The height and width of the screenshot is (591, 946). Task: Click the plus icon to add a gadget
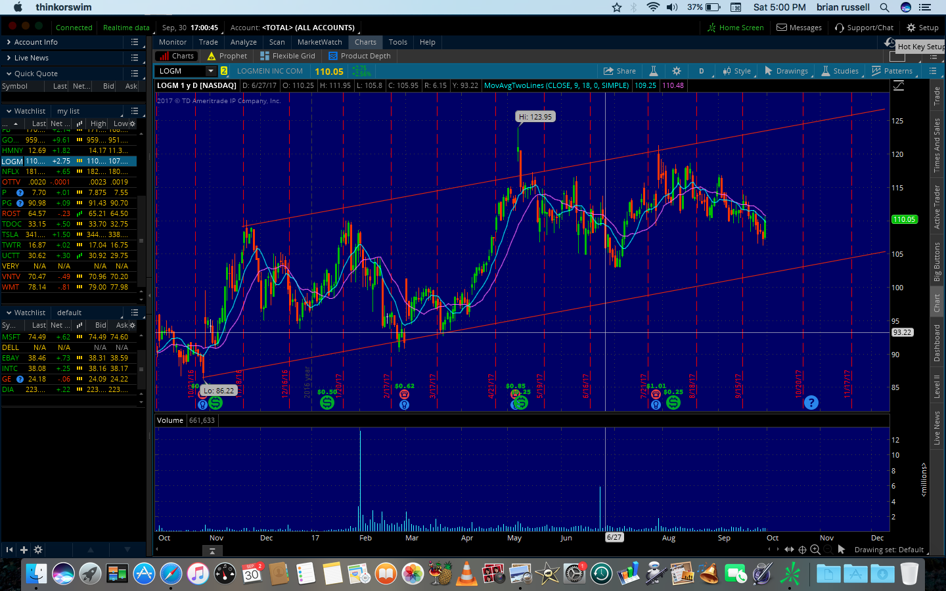[24, 550]
